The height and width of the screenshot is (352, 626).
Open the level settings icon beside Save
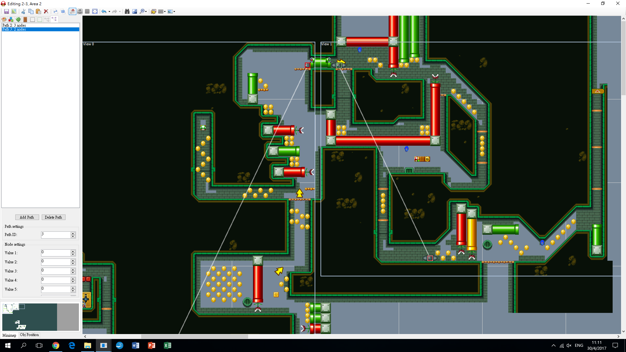click(14, 11)
